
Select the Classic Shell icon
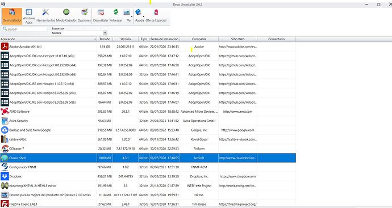coord(5,158)
